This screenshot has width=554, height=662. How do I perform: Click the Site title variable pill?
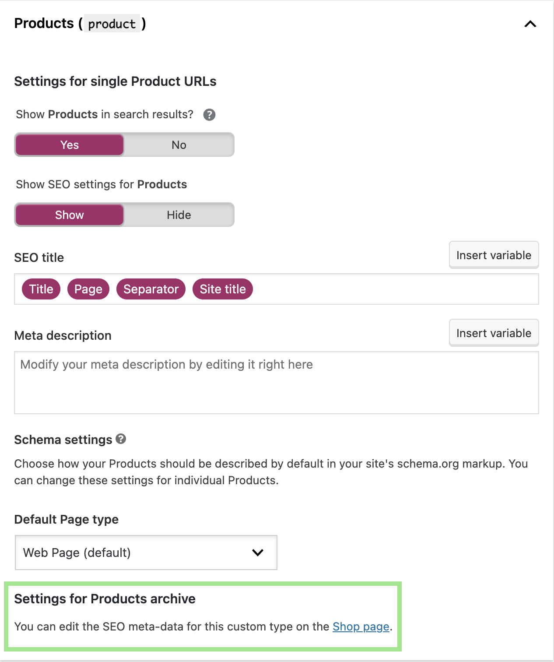pyautogui.click(x=222, y=289)
